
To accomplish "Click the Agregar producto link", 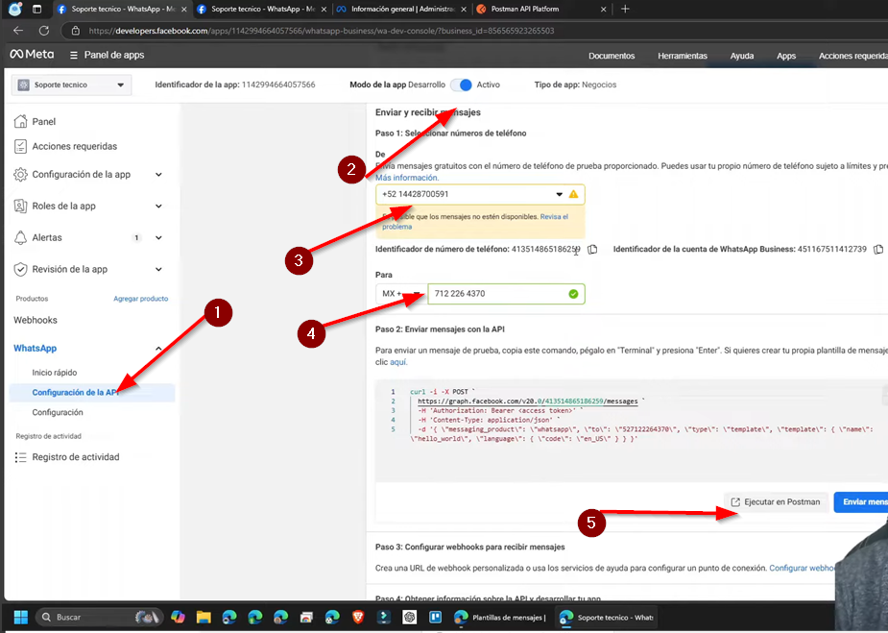I will [140, 299].
